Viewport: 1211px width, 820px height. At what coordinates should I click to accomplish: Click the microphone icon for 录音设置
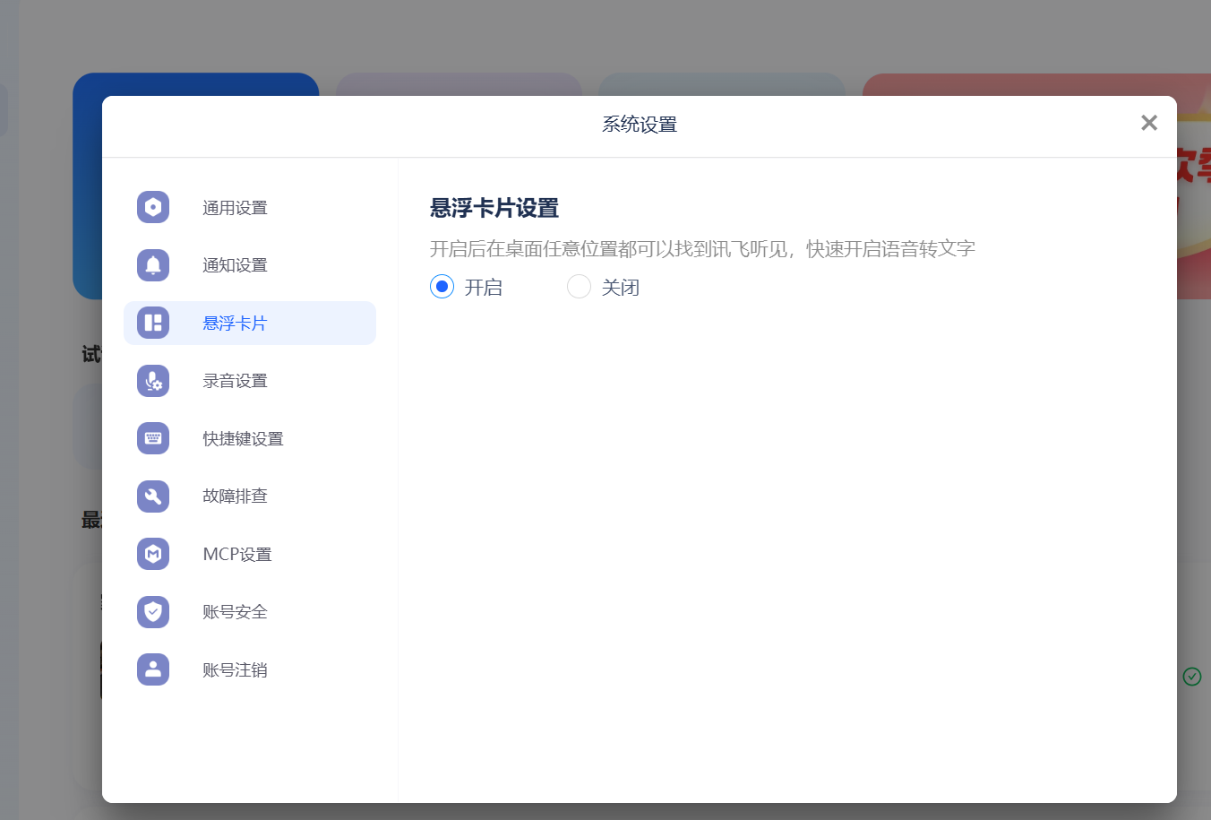pos(153,381)
